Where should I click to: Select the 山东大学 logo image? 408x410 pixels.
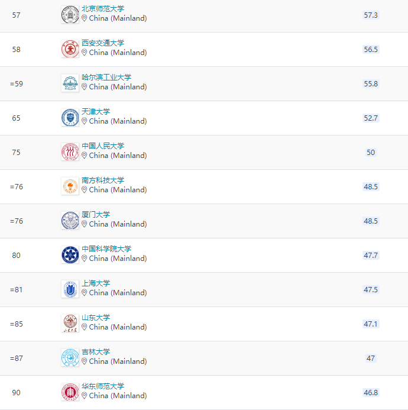click(x=70, y=324)
